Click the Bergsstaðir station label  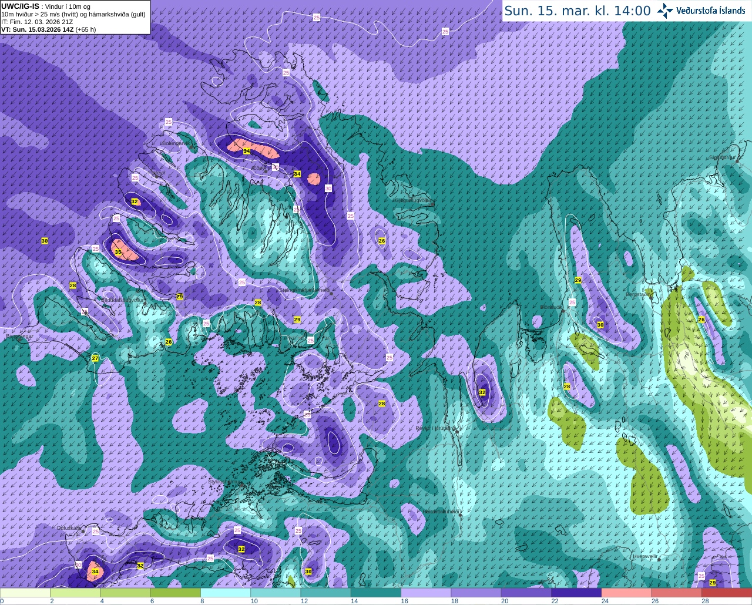(639, 294)
